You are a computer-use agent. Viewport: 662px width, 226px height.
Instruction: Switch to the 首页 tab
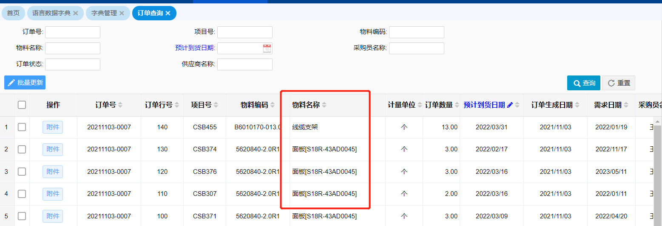[13, 13]
